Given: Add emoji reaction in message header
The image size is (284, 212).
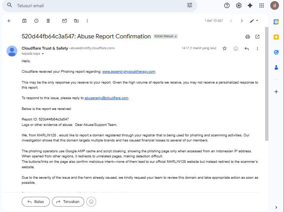Looking at the screenshot, I should point(236,48).
